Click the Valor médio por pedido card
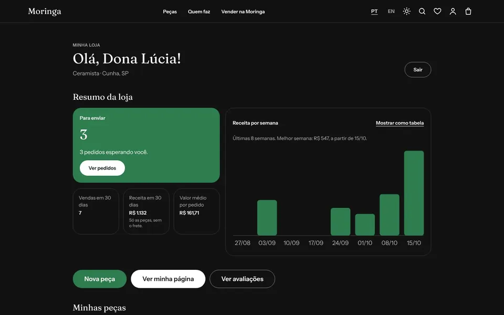 pos(197,211)
